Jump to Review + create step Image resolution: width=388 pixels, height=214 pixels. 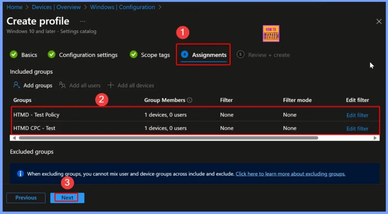click(268, 55)
